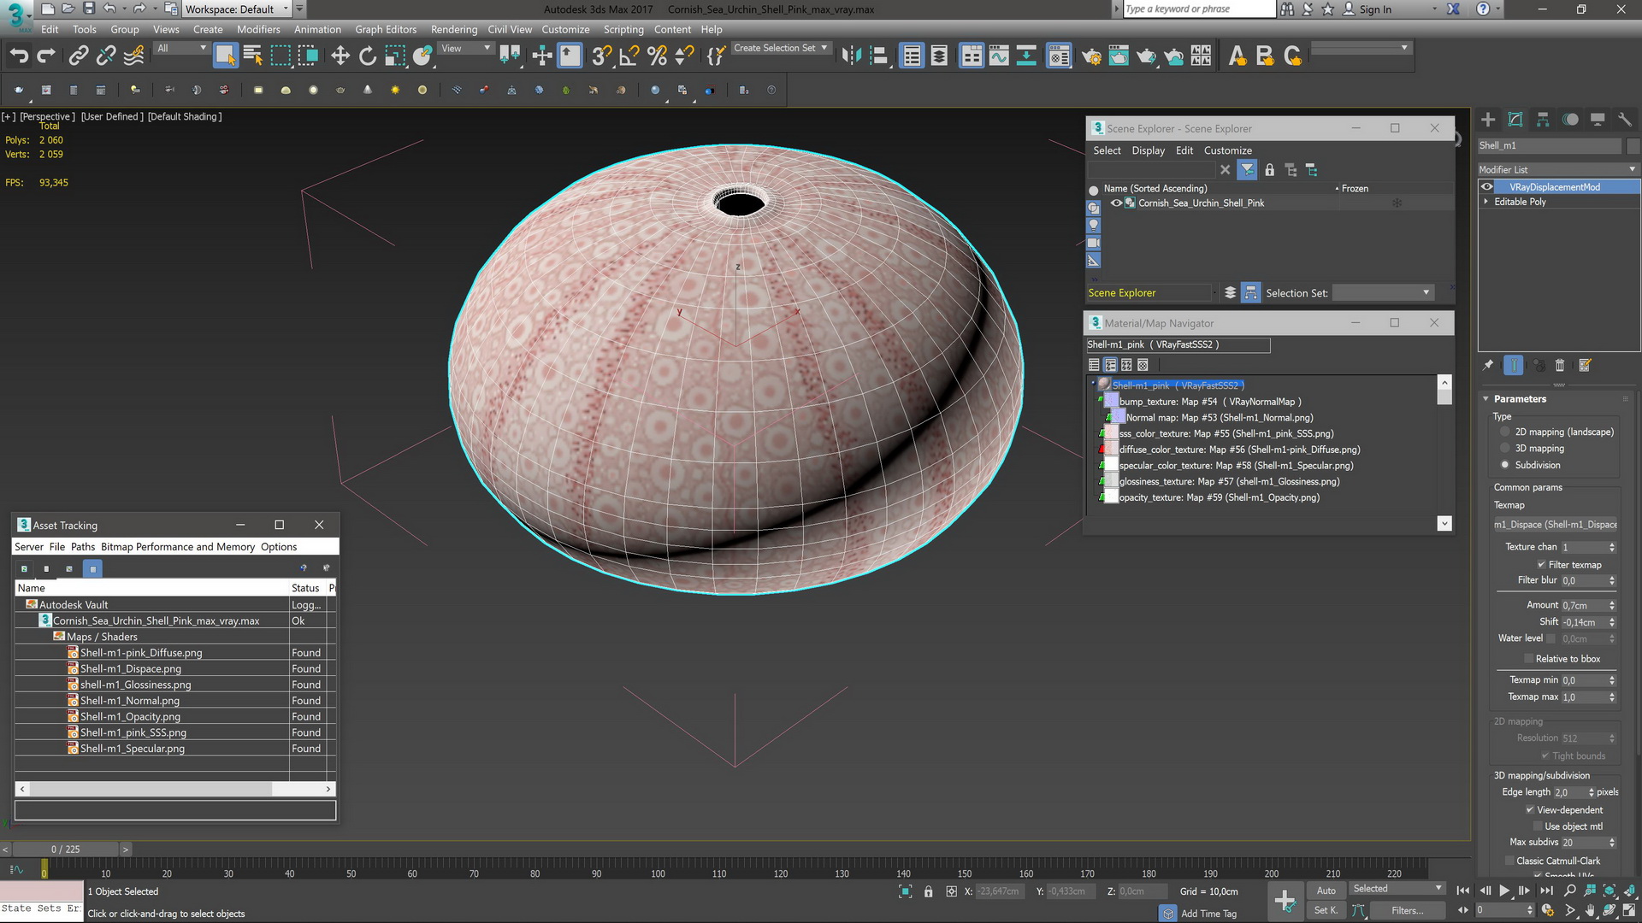Screen dimensions: 1642x923
Task: Select 3D mapping radio option
Action: pos(1505,449)
